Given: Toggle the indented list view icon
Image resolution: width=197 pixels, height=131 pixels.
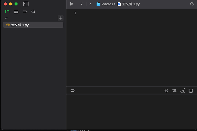Looking at the screenshot, I should (174, 91).
